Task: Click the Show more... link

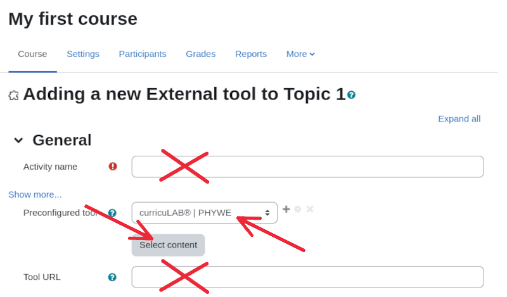Action: (35, 194)
